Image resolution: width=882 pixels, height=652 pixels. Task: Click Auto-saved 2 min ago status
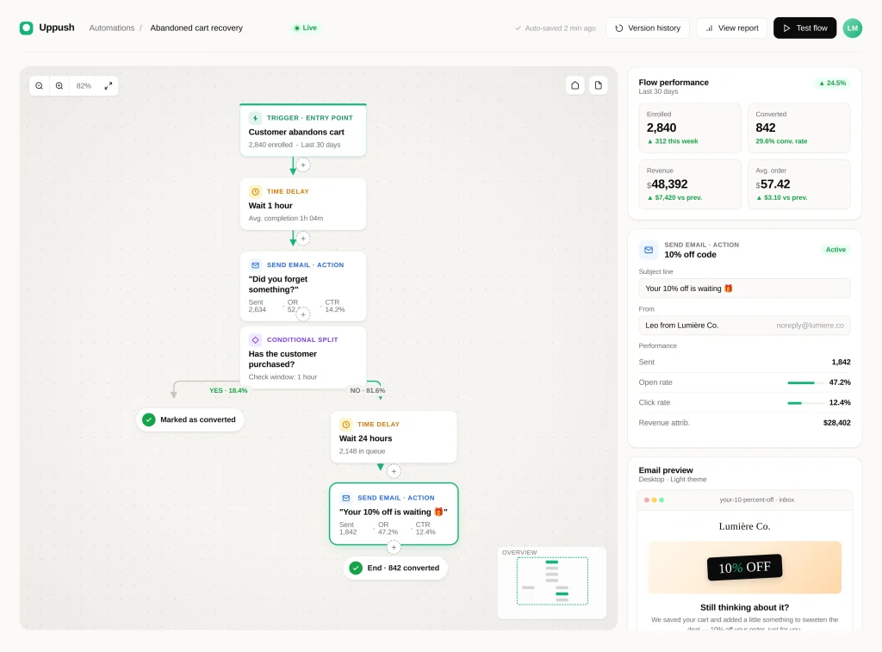pos(556,28)
